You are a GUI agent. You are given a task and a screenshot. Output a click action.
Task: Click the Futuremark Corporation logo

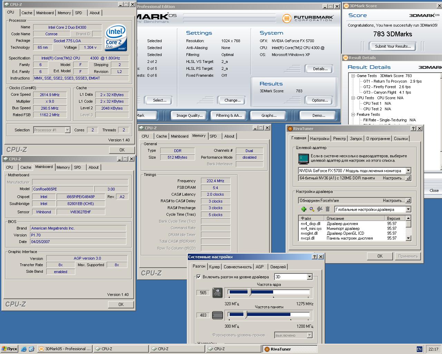(x=308, y=18)
